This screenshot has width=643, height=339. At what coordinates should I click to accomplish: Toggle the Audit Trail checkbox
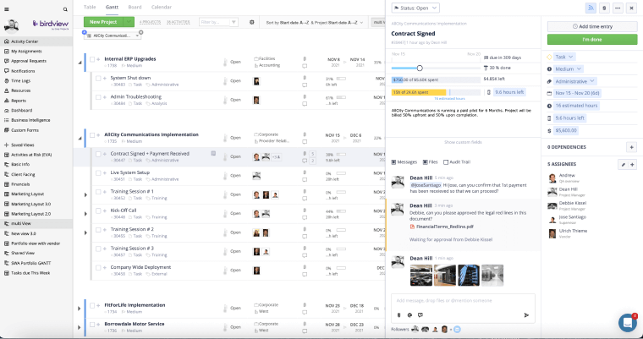click(446, 162)
